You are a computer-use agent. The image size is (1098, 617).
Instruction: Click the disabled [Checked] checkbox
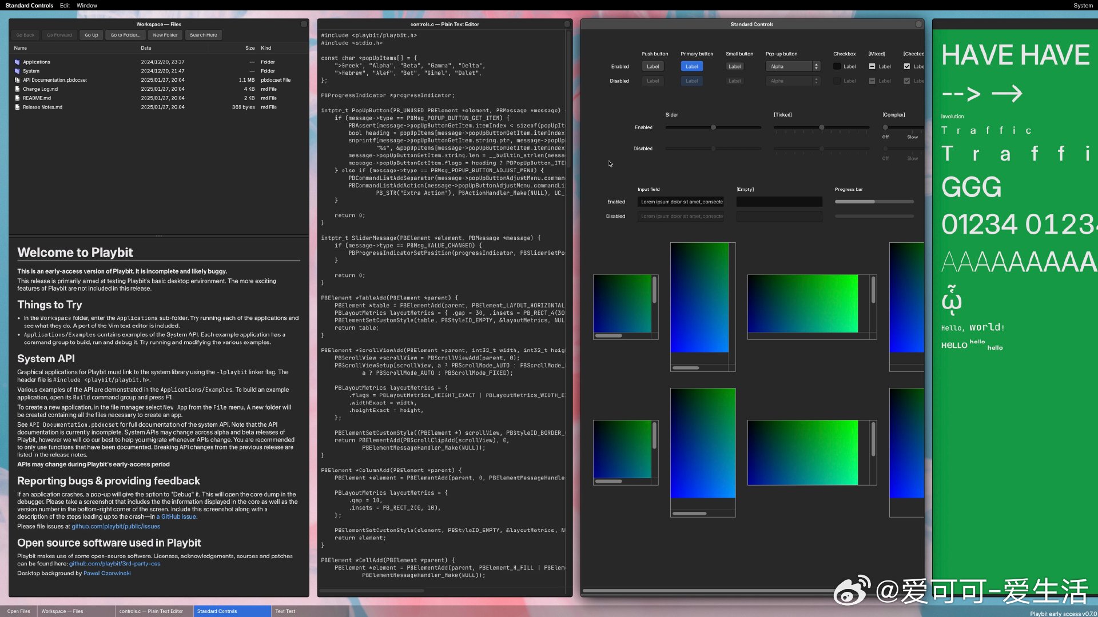tap(907, 81)
